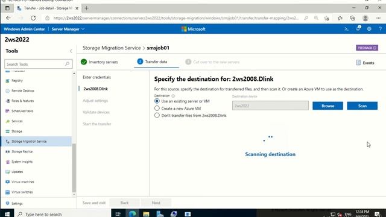Select Enter credentials step
This screenshot has height=217, width=386.
coord(96,77)
